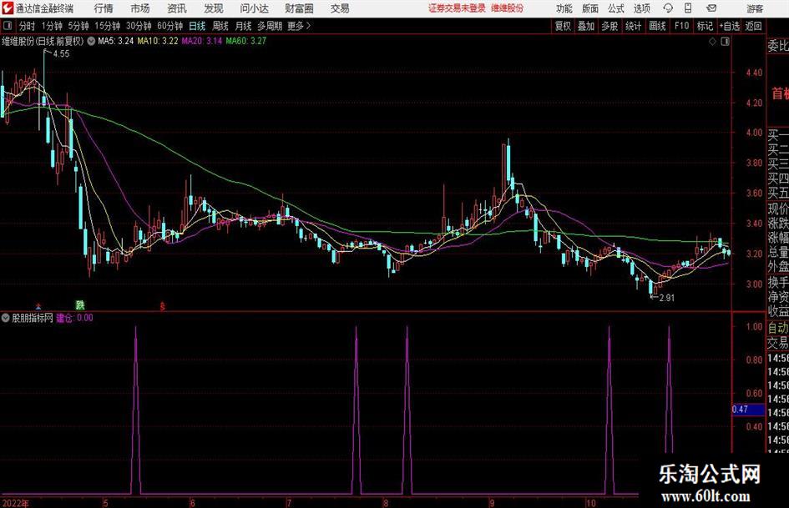
Task: Open the 选项 menu
Action: pyautogui.click(x=641, y=8)
